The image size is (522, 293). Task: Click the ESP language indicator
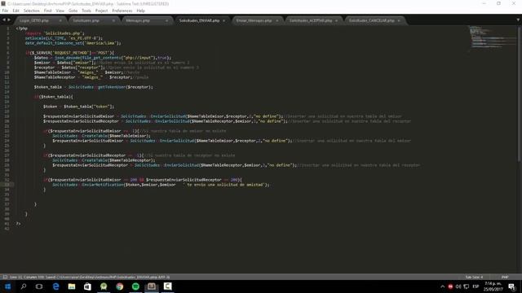click(476, 286)
